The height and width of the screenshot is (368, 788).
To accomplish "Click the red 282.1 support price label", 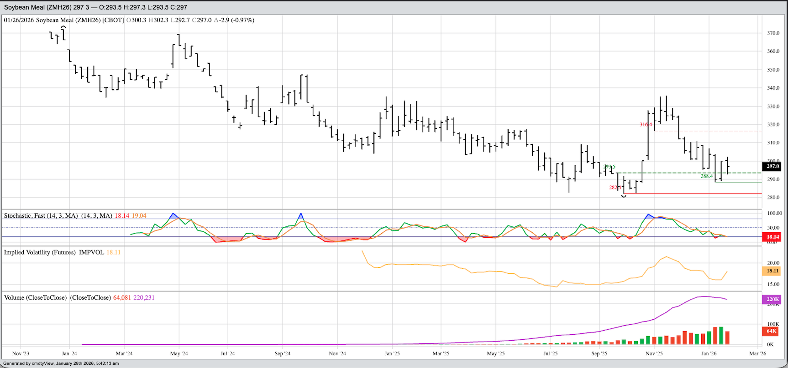I will pyautogui.click(x=615, y=188).
